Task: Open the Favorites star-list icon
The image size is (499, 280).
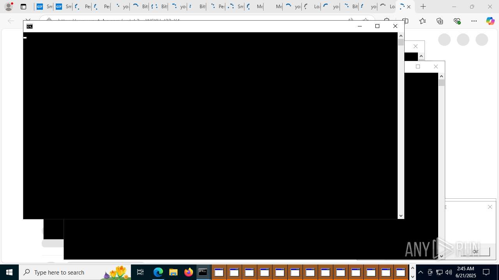Action: coord(423,21)
